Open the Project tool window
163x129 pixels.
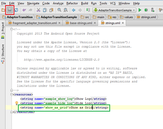point(3,28)
